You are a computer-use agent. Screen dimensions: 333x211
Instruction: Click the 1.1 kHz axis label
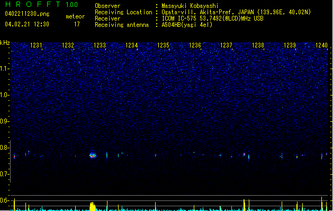[5, 69]
